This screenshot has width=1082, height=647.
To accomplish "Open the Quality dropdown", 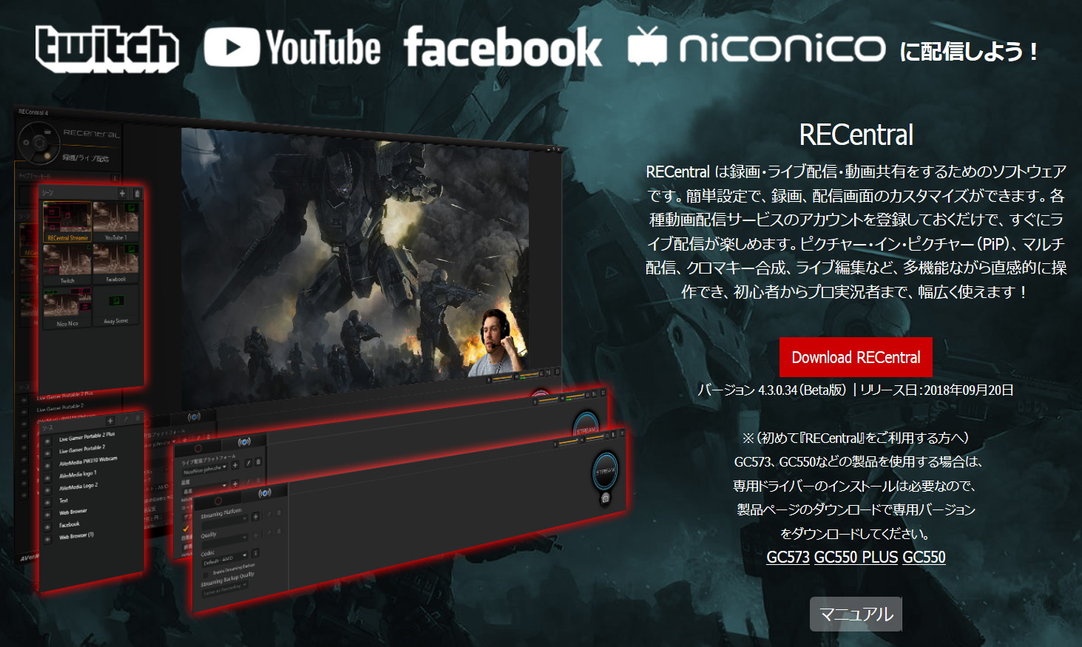I will [225, 540].
